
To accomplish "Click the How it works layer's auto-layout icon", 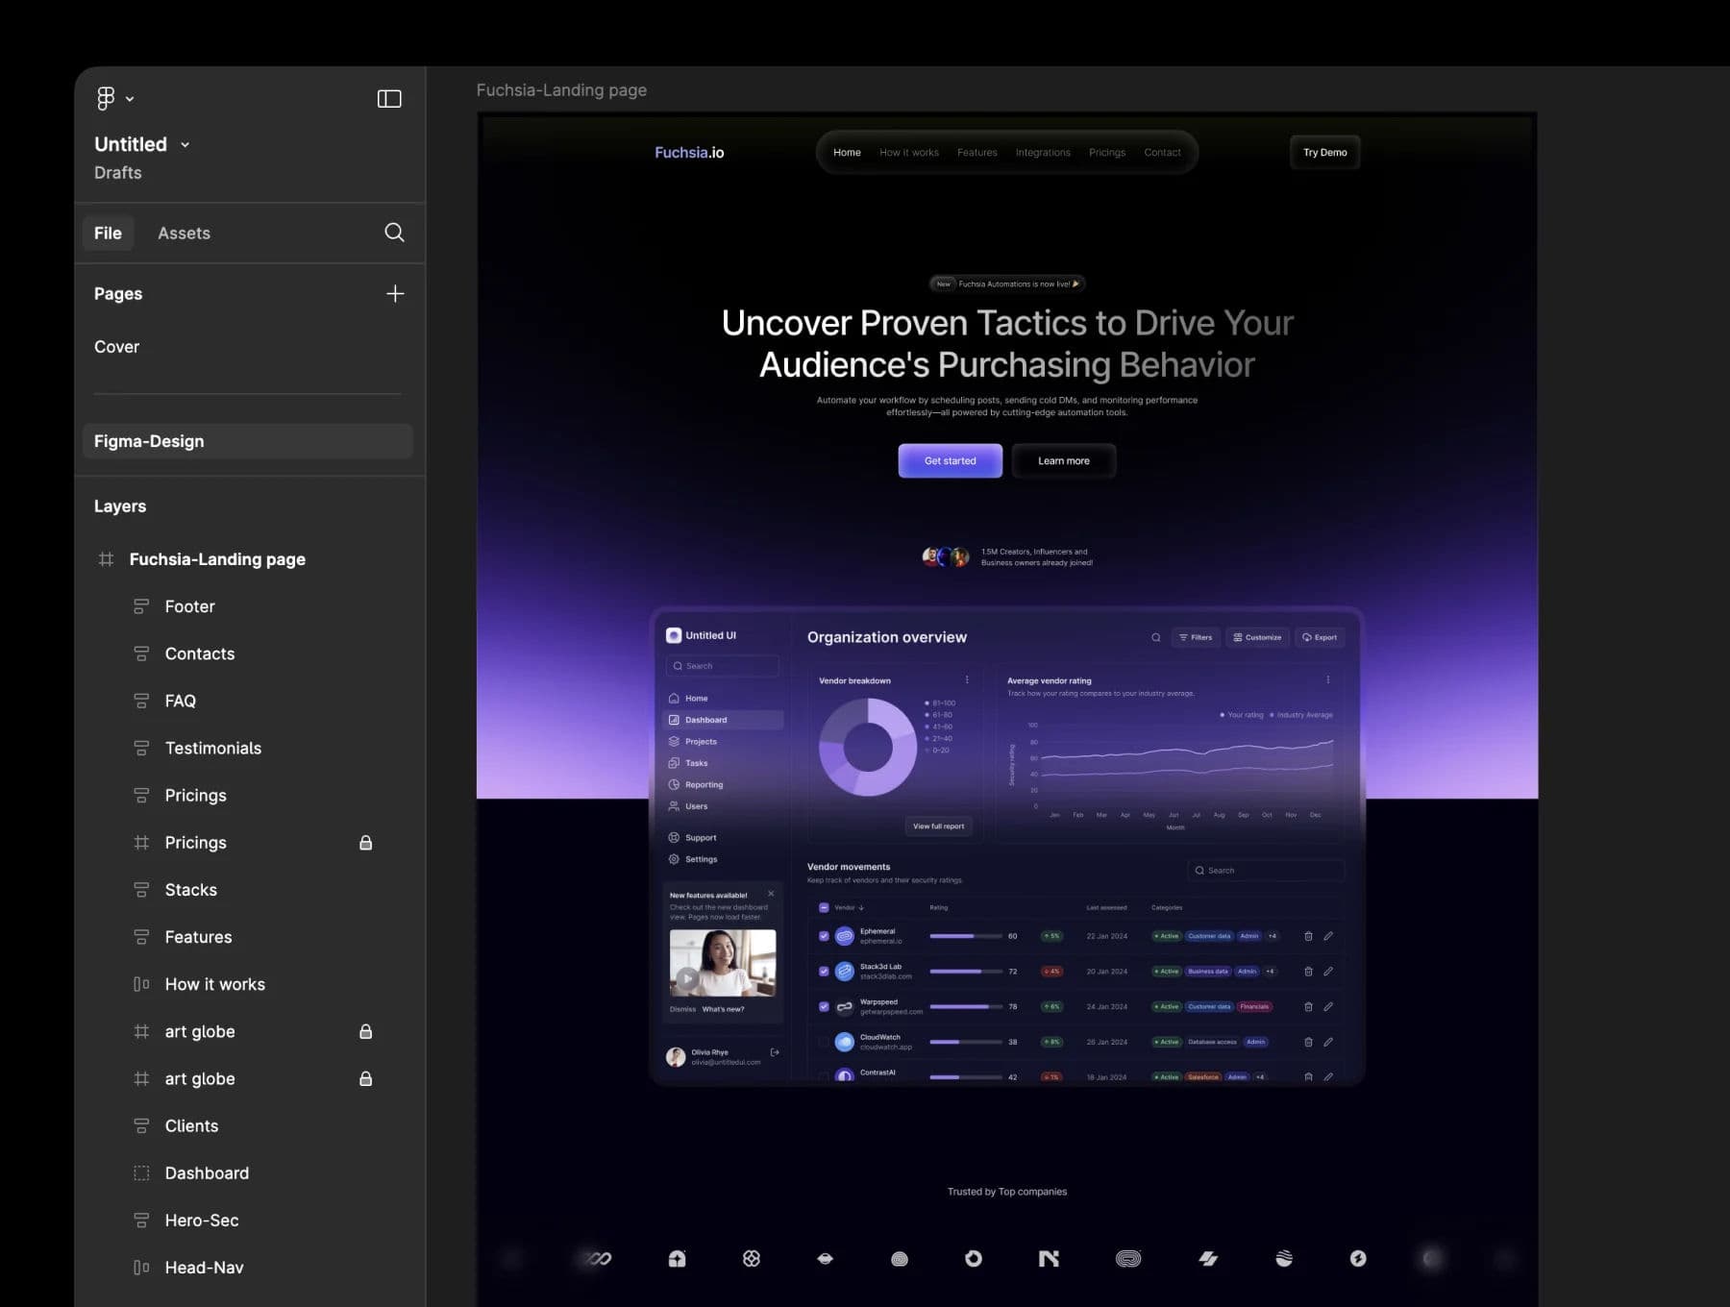I will click(141, 984).
